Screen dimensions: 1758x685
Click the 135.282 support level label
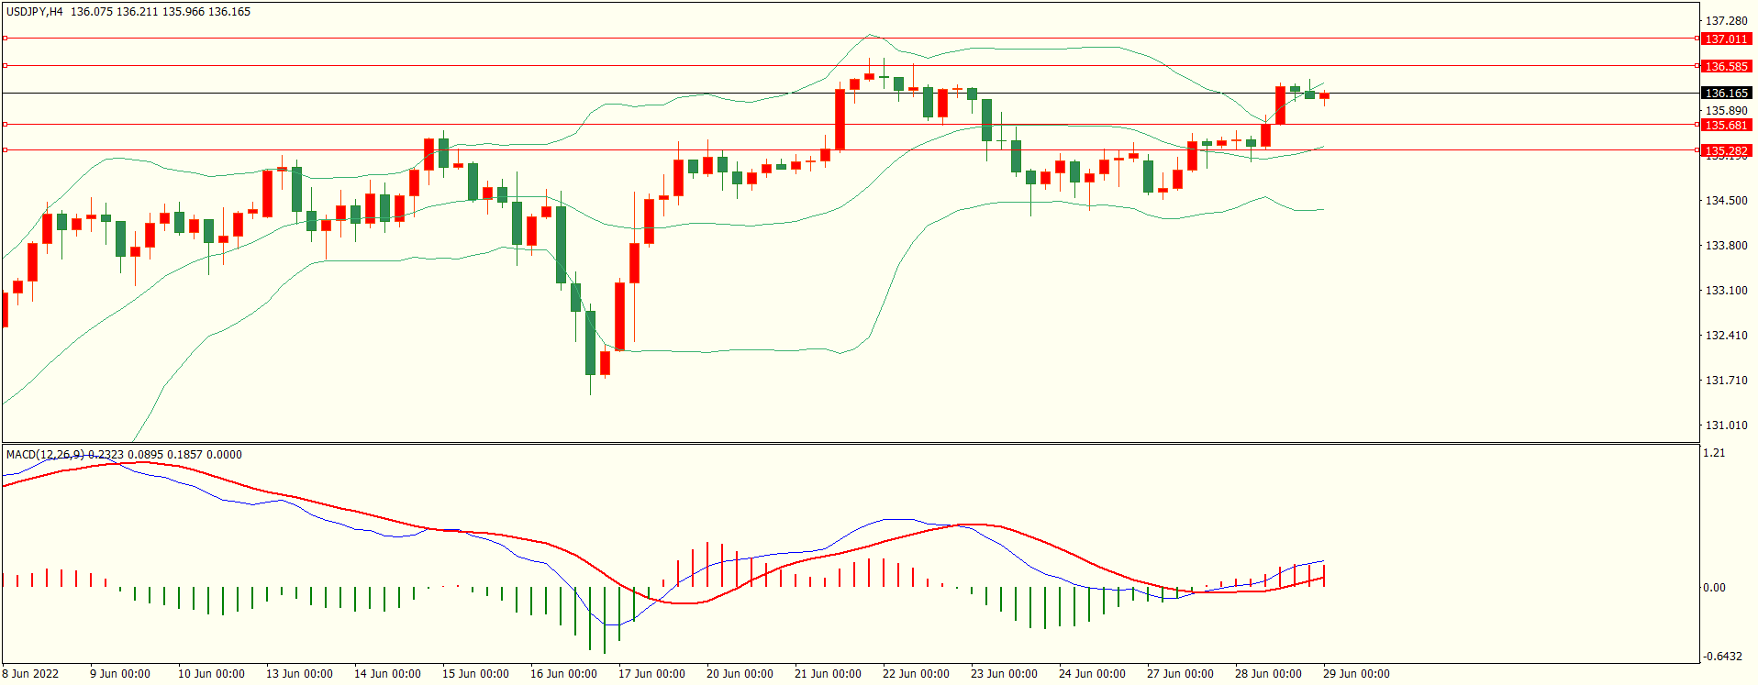(x=1726, y=150)
